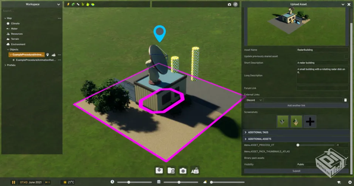The height and width of the screenshot is (186, 354).
Task: Toggle Update previously shared asset checkbox
Action: tap(346, 56)
